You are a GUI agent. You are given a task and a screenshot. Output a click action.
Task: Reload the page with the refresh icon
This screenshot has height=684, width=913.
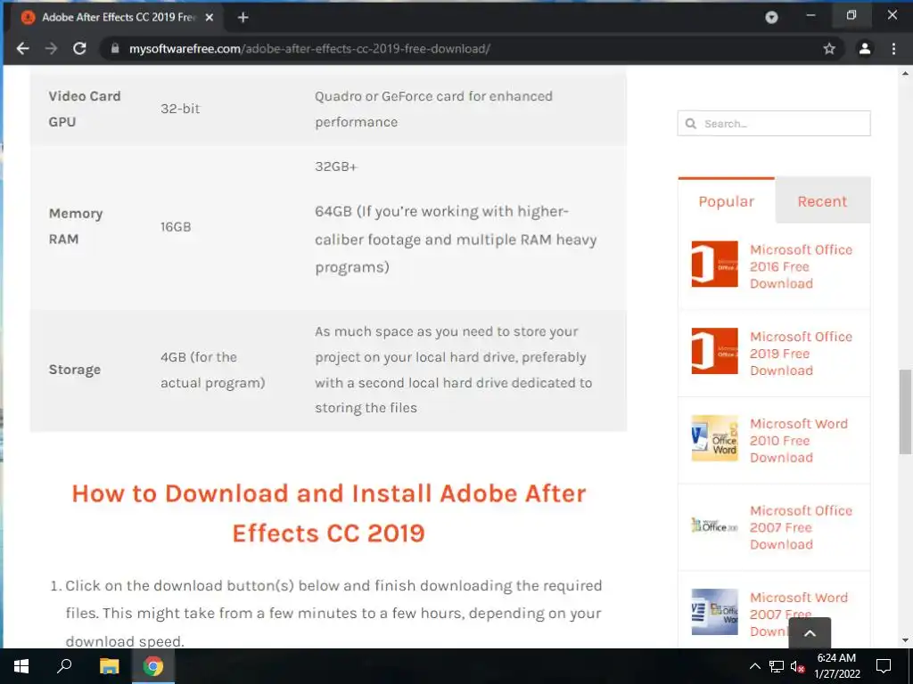tap(79, 49)
